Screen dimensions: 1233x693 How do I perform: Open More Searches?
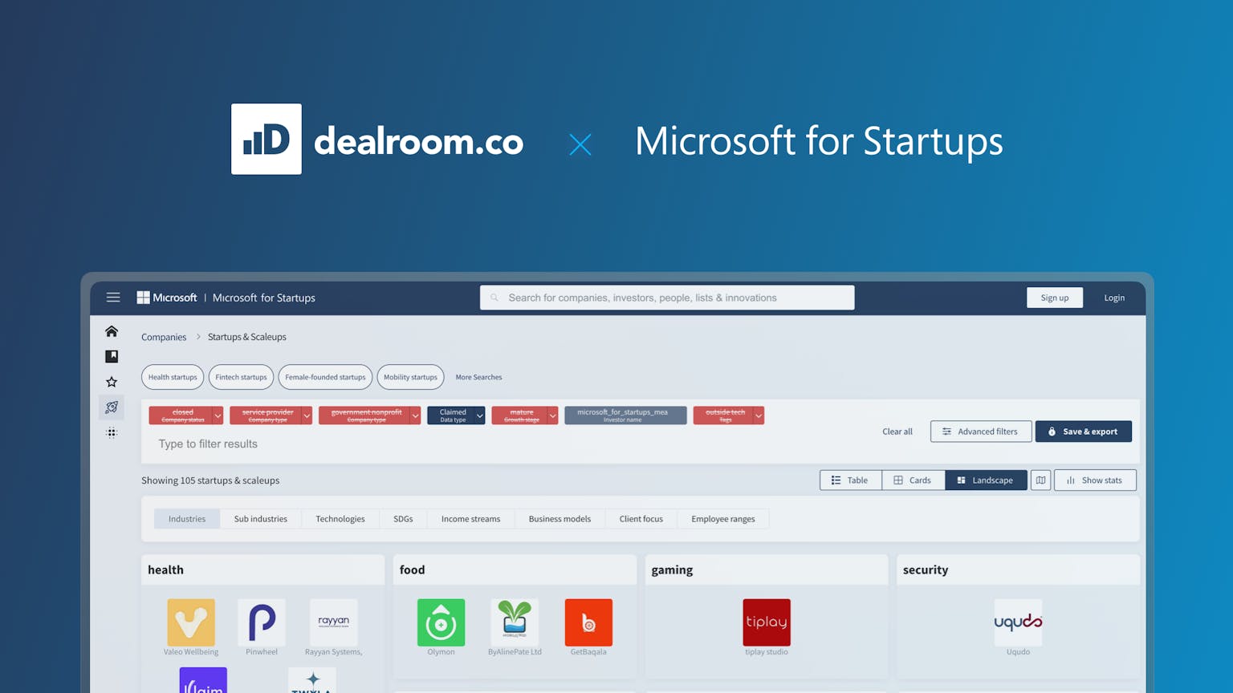(x=478, y=377)
